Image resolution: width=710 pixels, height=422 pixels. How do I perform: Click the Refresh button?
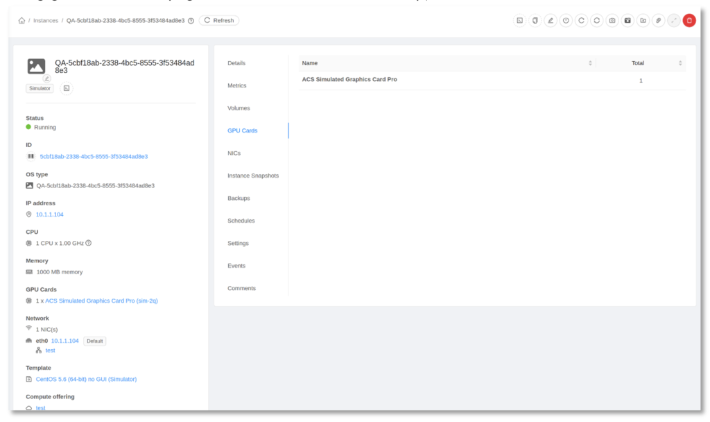pyautogui.click(x=219, y=21)
